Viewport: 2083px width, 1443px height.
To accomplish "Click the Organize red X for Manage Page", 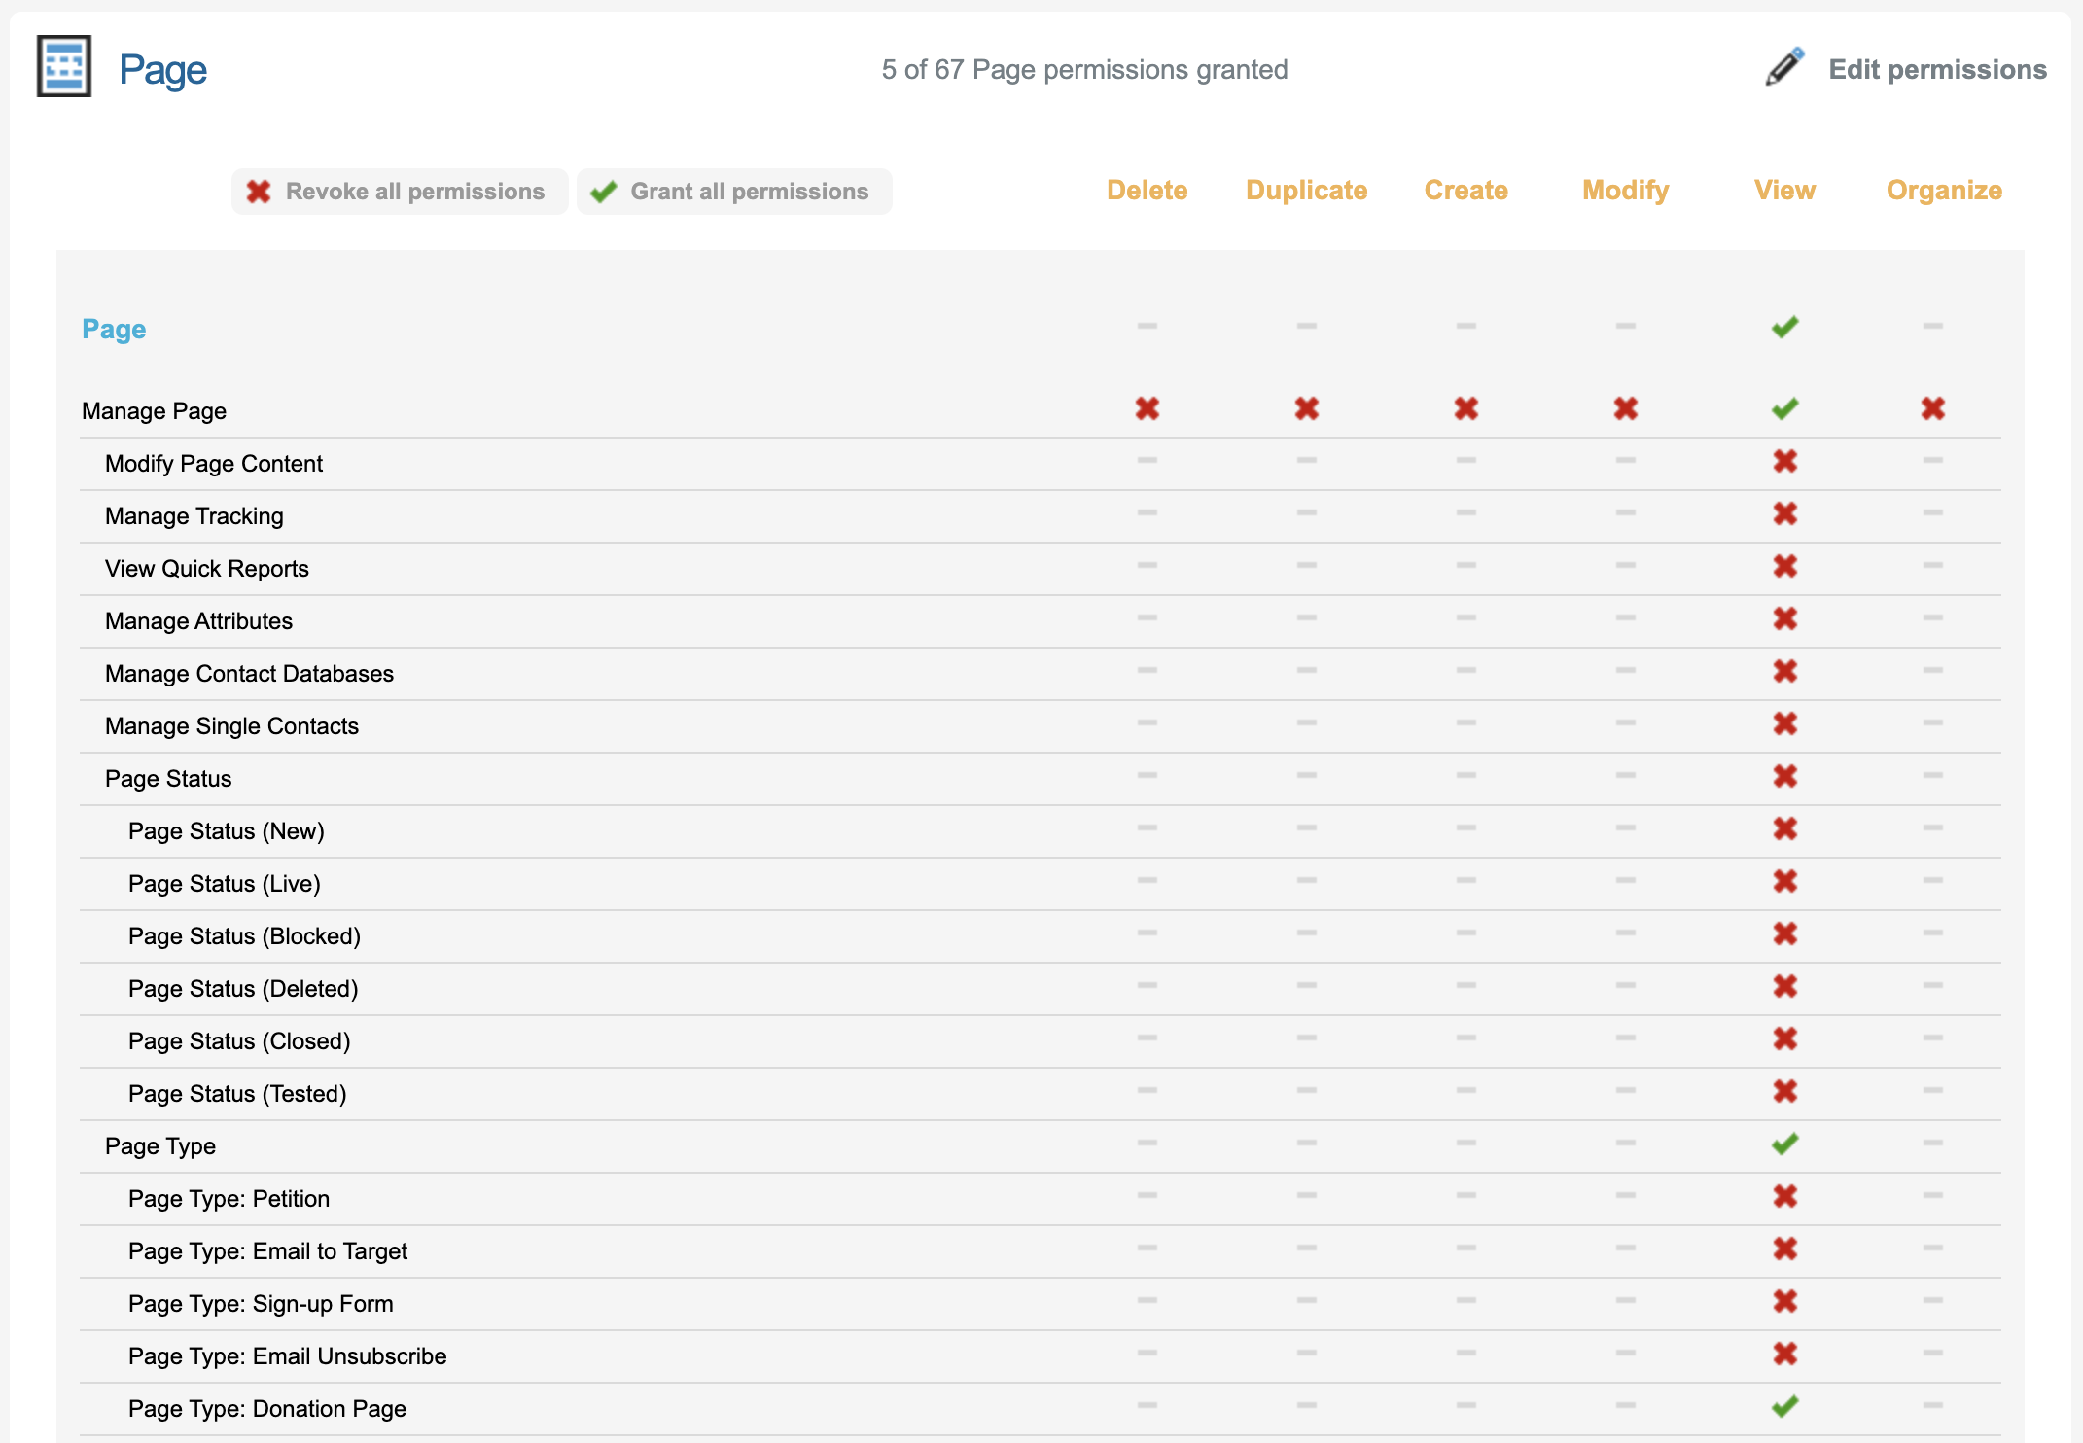I will click(x=1932, y=408).
